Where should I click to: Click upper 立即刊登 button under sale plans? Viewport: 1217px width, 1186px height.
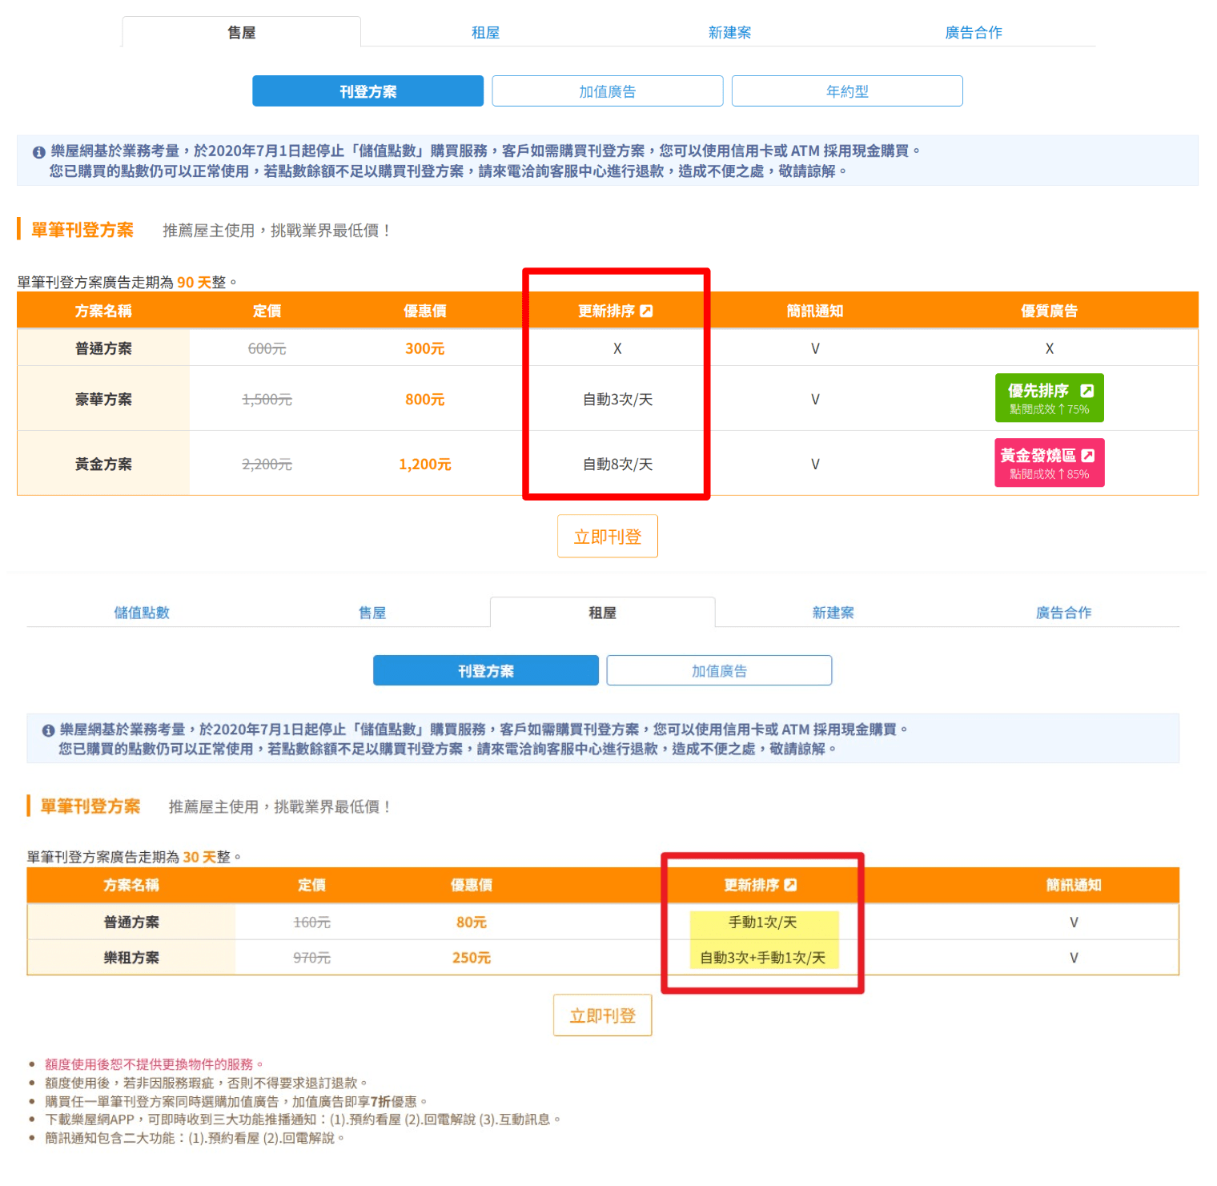608,537
